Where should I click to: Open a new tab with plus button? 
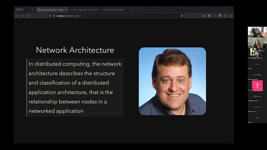[x=137, y=10]
